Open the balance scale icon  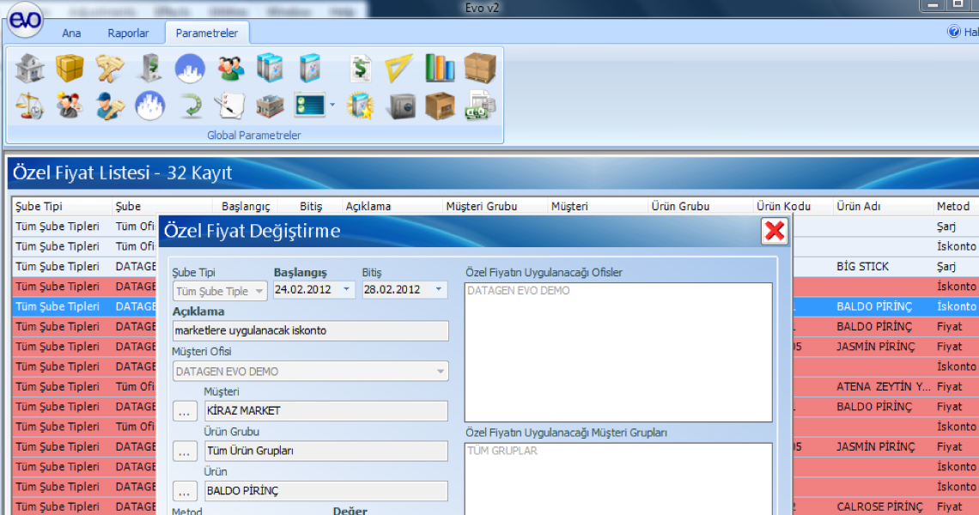coord(29,106)
